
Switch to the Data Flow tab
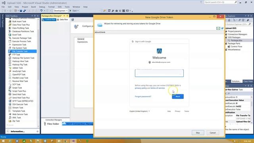pos(62,19)
